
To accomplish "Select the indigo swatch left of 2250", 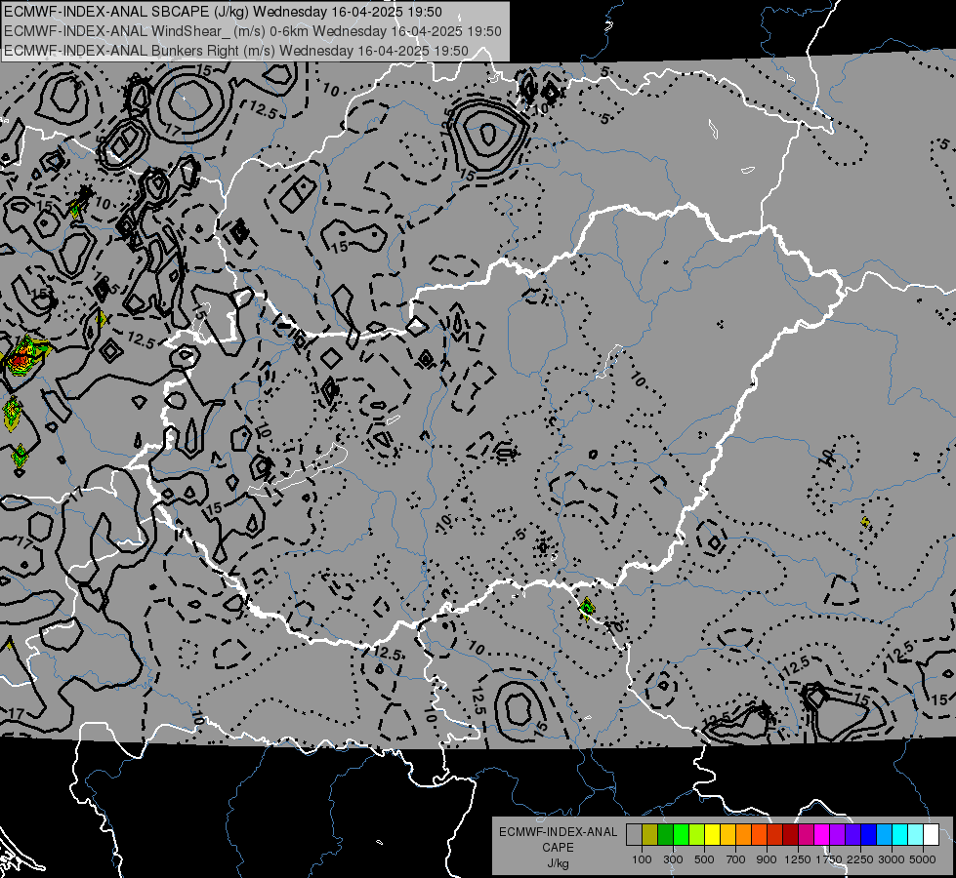I will (x=852, y=835).
